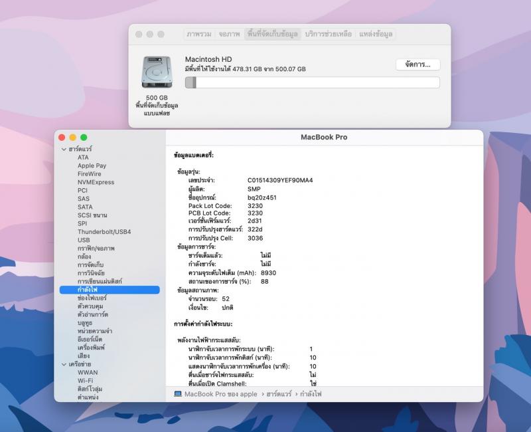This screenshot has height=432, width=531.
Task: Click the การตั้งค่ากำลังไฟระบบ heading
Action: 203,324
